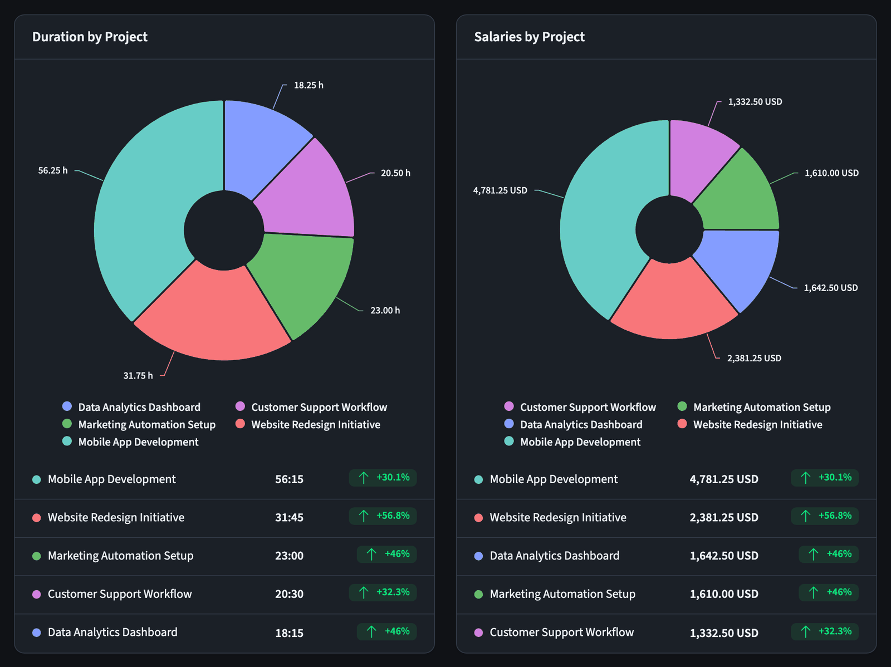Toggle the Customer Support Workflow legend in the Salaries chart
This screenshot has height=667, width=891.
pyautogui.click(x=580, y=407)
